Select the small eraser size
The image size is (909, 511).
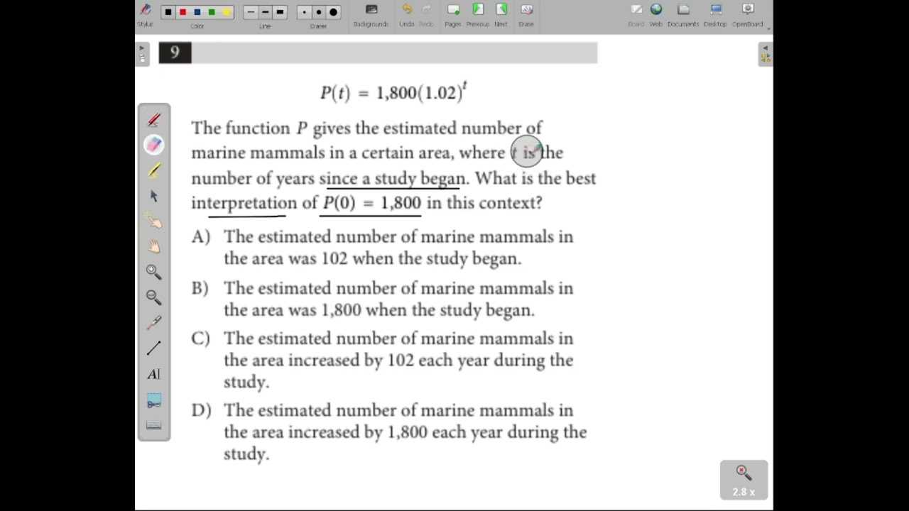pyautogui.click(x=304, y=12)
